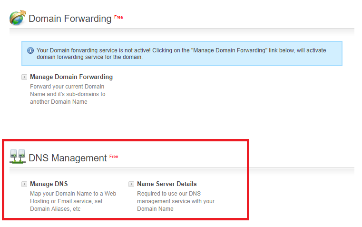Screen dimensions: 362x227
Task: Click the domain forwarding not active notice text
Action: pyautogui.click(x=181, y=54)
